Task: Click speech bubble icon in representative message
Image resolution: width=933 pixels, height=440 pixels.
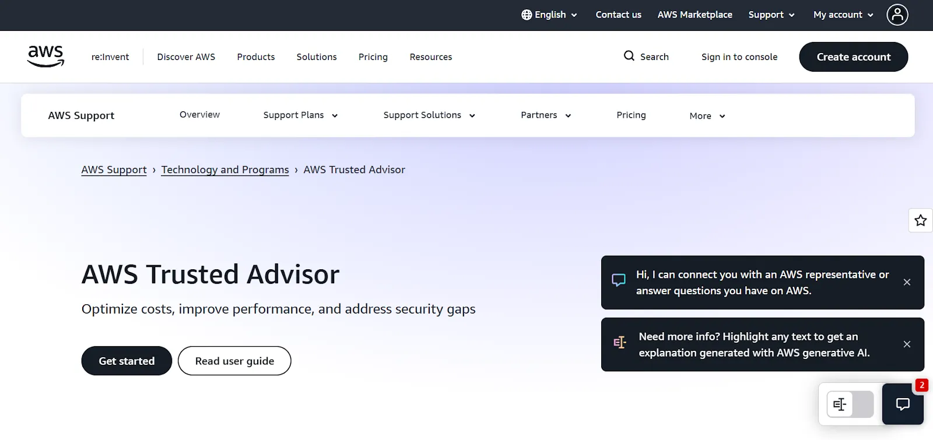Action: coord(619,281)
